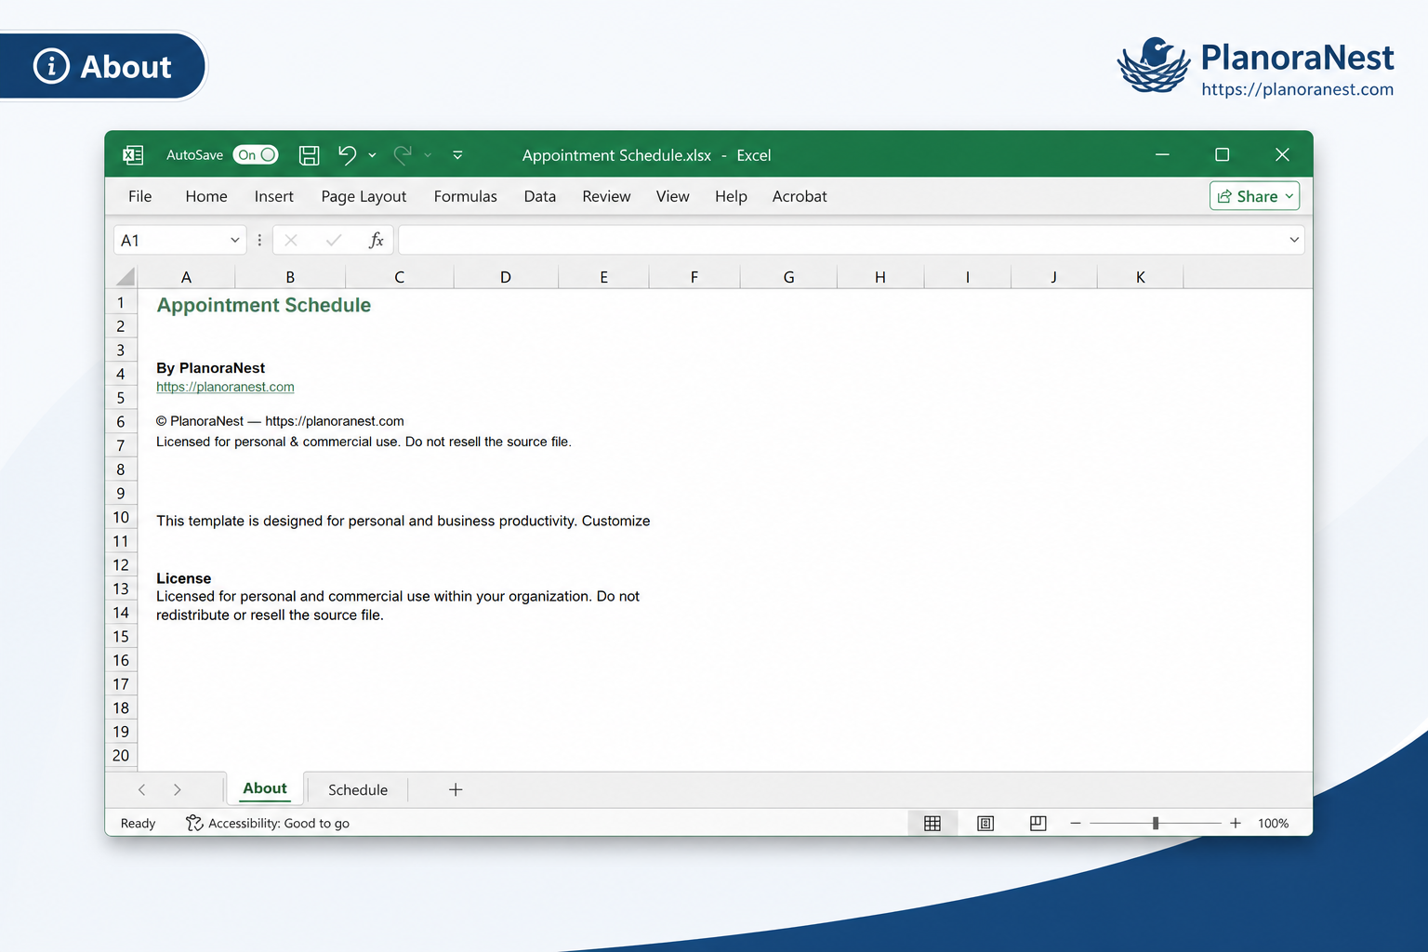This screenshot has height=952, width=1428.
Task: Open the Formulas tab
Action: coord(465,196)
